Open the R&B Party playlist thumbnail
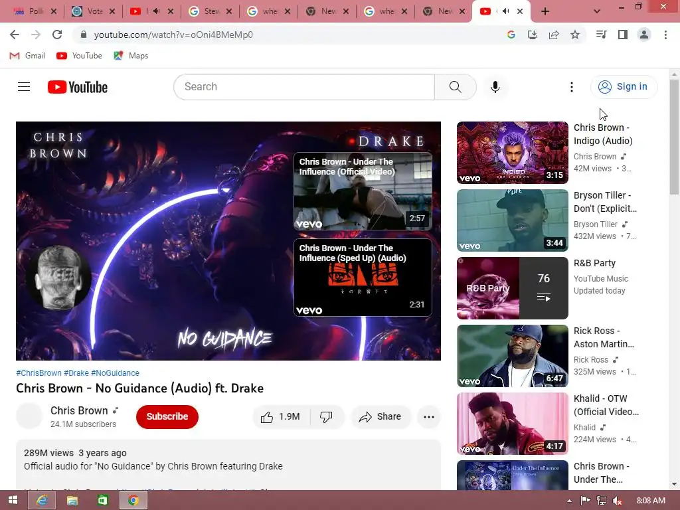Image resolution: width=680 pixels, height=510 pixels. [512, 288]
